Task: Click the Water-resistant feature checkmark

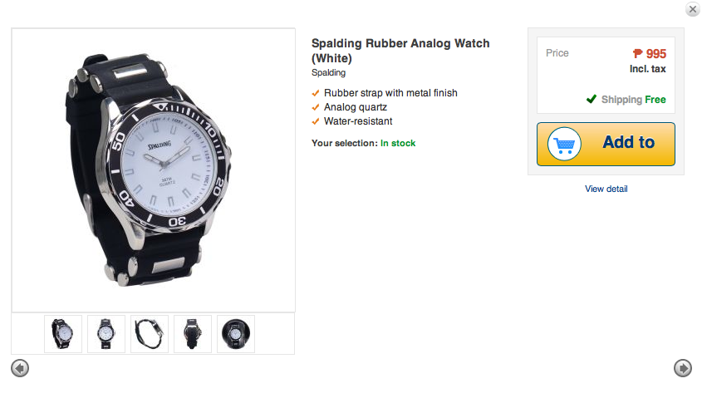Action: coord(316,121)
